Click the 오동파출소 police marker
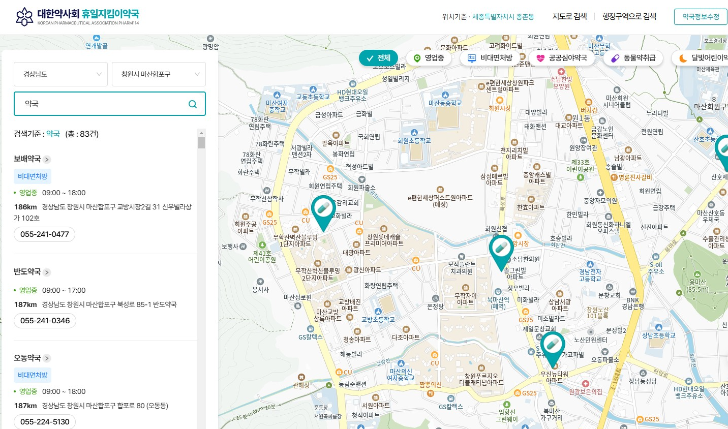The width and height of the screenshot is (728, 429). tap(604, 352)
